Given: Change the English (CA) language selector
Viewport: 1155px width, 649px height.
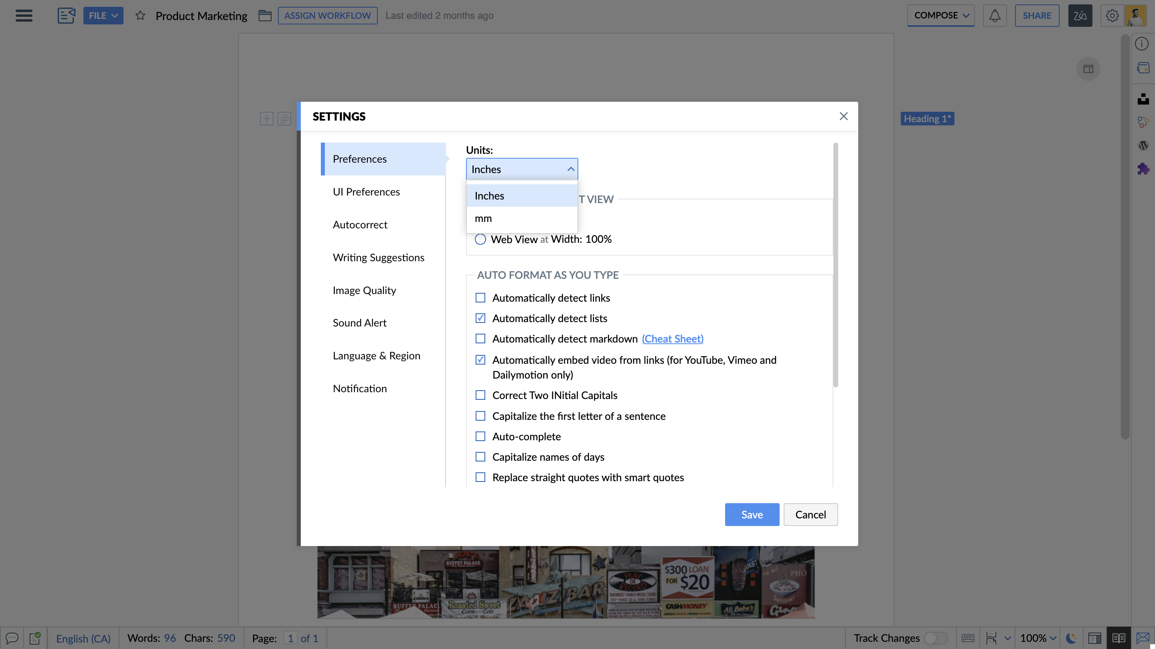Looking at the screenshot, I should pos(83,638).
